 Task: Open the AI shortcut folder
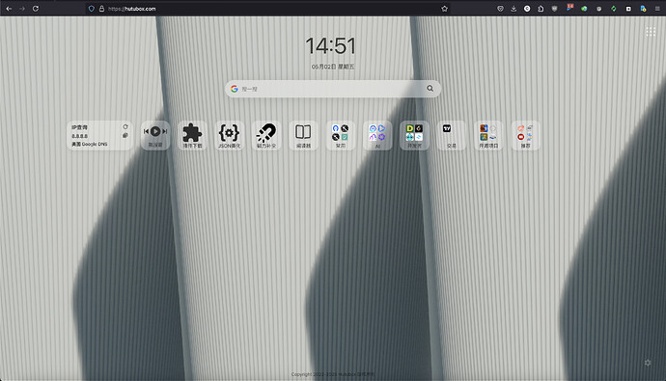[377, 135]
